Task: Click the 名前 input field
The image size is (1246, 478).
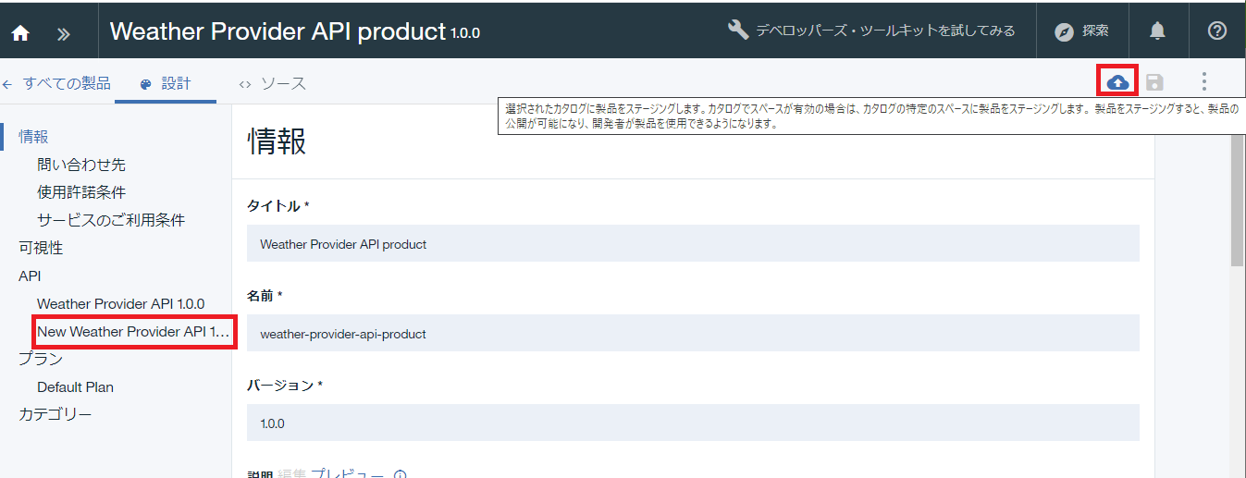Action: [693, 333]
